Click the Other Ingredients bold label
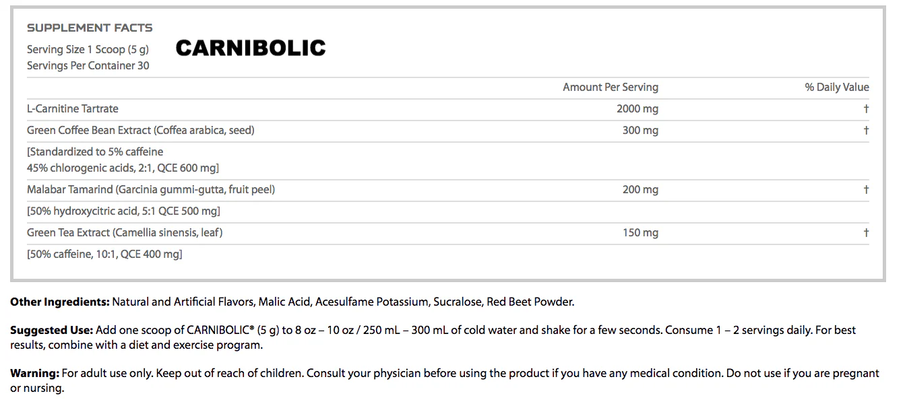The width and height of the screenshot is (907, 404). (60, 302)
